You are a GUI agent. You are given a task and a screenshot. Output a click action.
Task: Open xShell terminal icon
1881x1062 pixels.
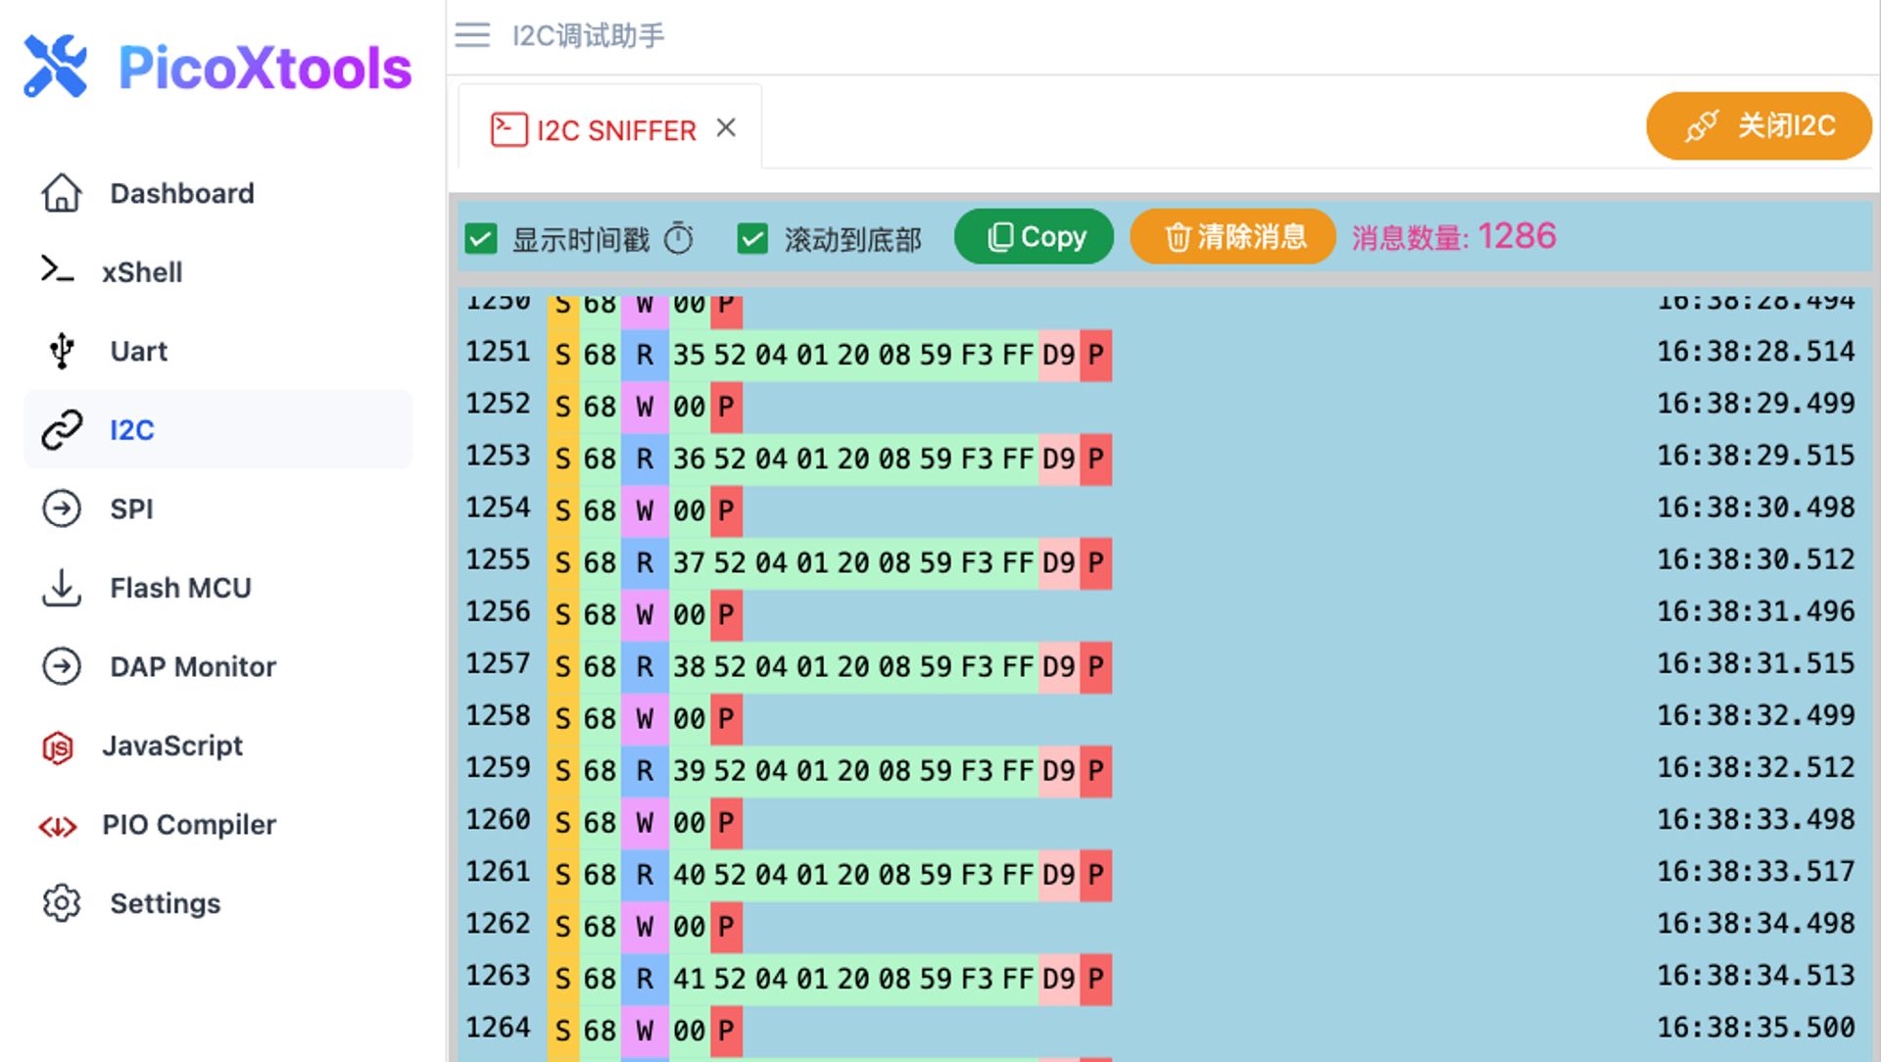coord(57,270)
